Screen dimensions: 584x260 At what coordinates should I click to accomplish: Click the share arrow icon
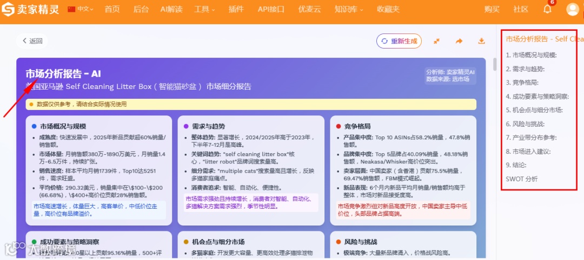click(459, 41)
